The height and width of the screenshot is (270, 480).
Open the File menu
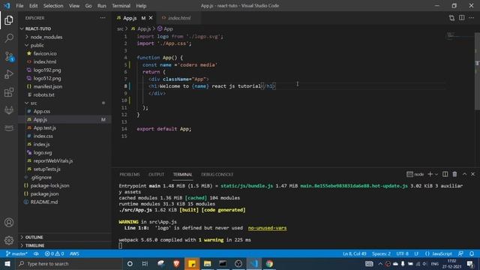pos(19,6)
